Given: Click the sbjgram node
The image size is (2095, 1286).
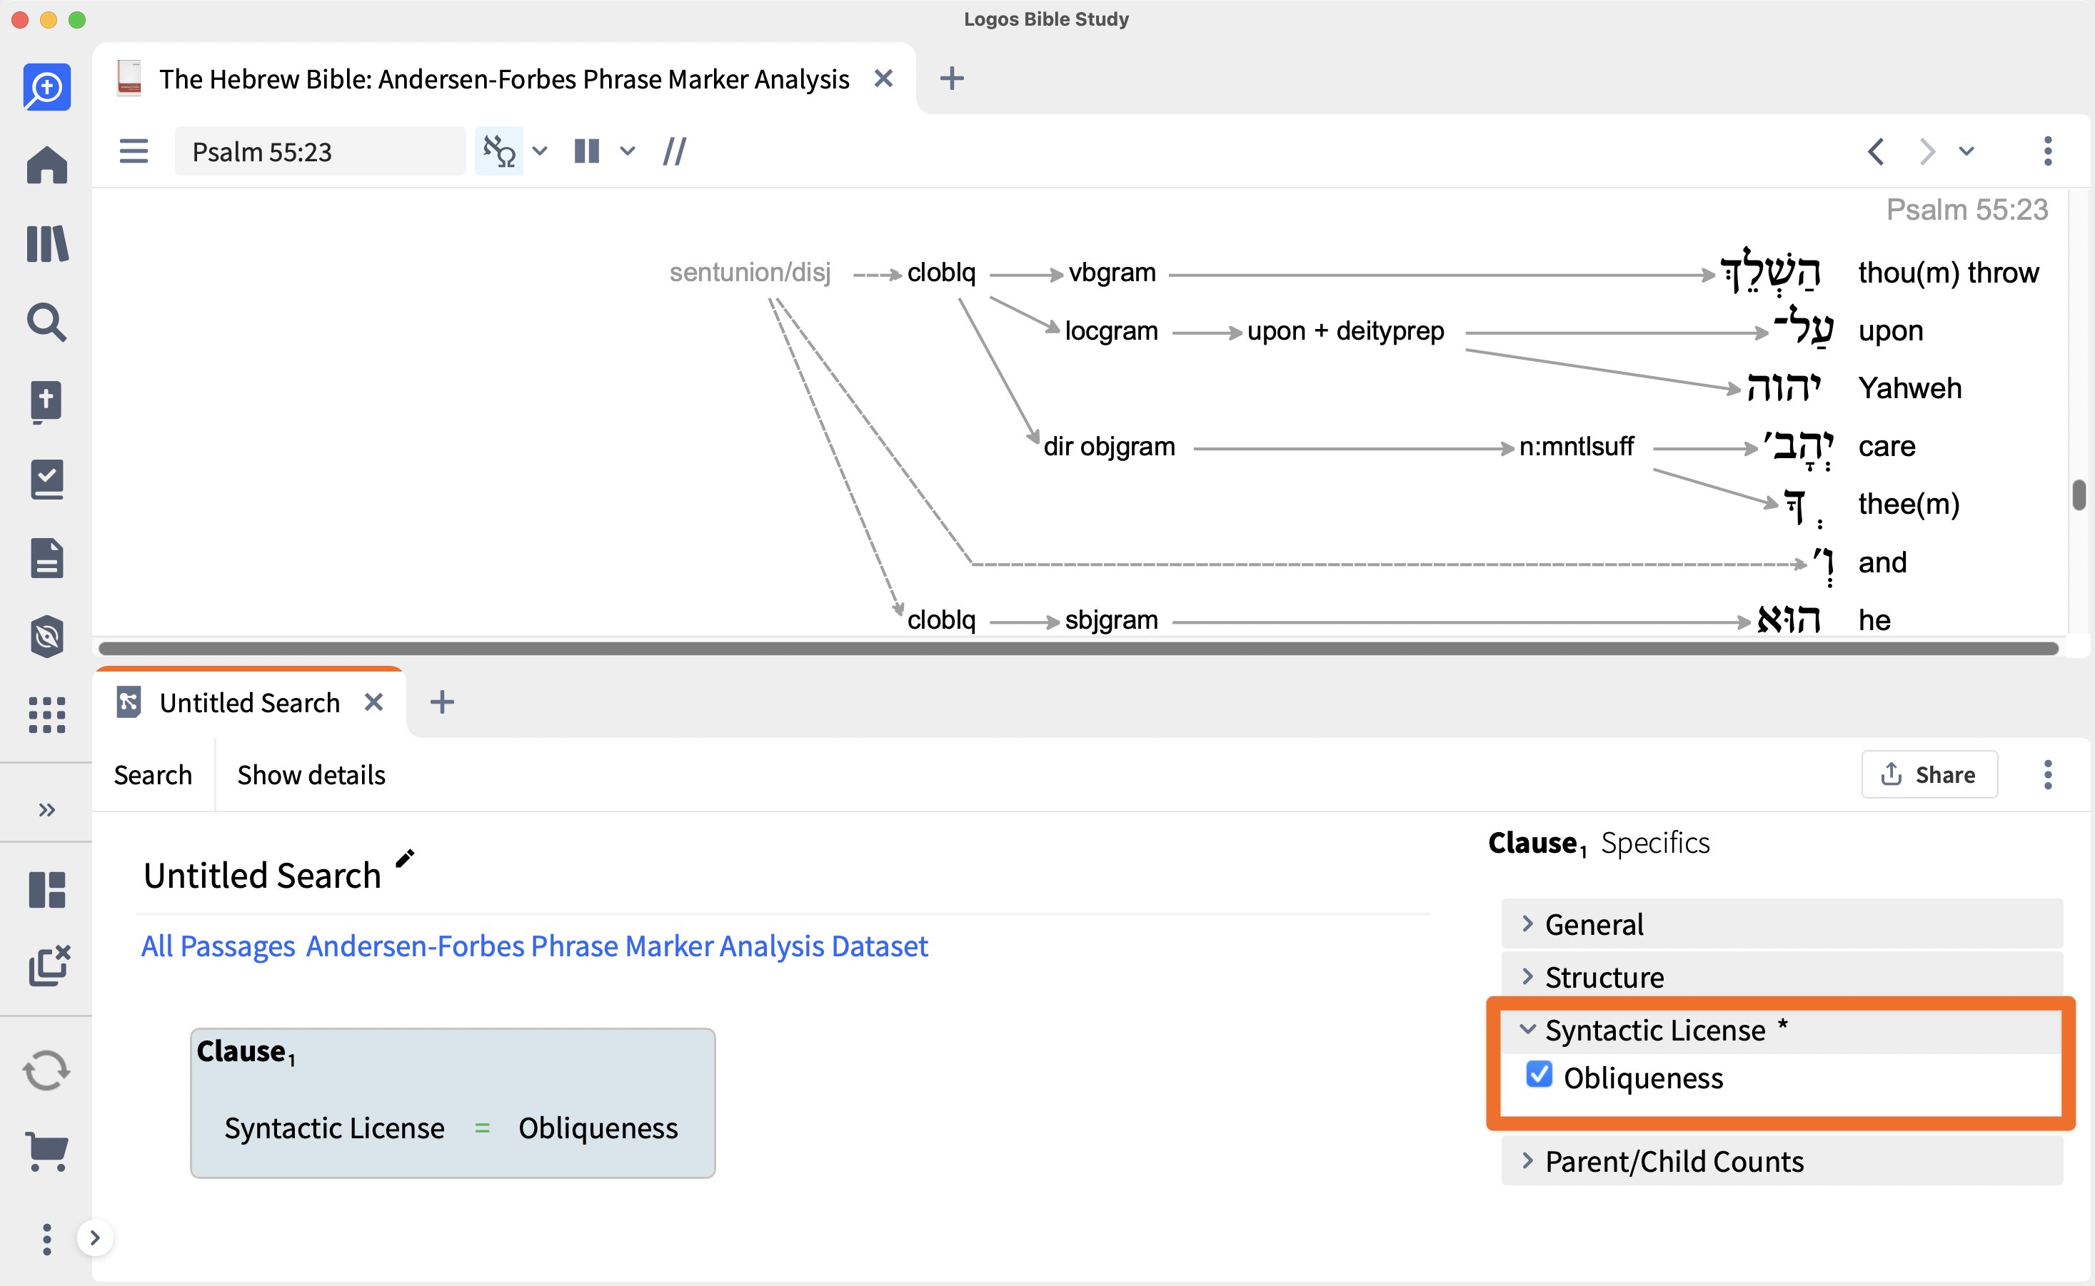Looking at the screenshot, I should [x=1111, y=619].
